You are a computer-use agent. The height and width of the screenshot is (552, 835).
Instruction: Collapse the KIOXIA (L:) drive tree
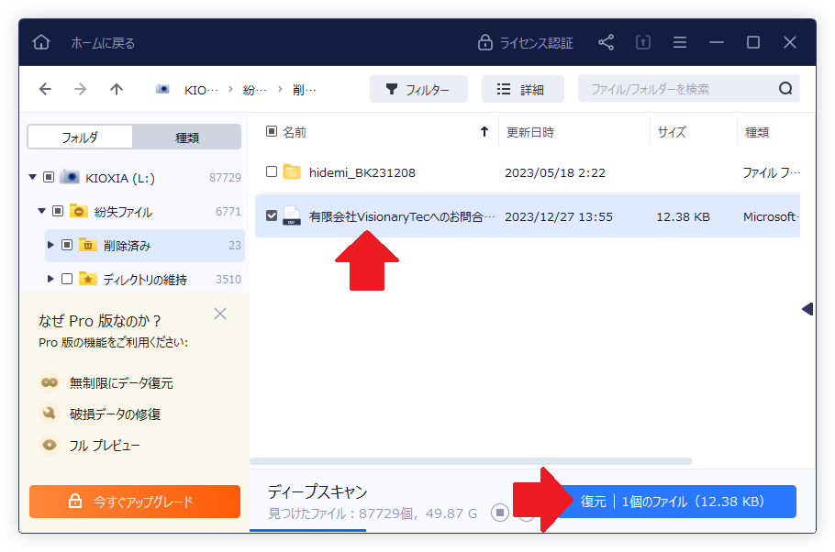(33, 177)
